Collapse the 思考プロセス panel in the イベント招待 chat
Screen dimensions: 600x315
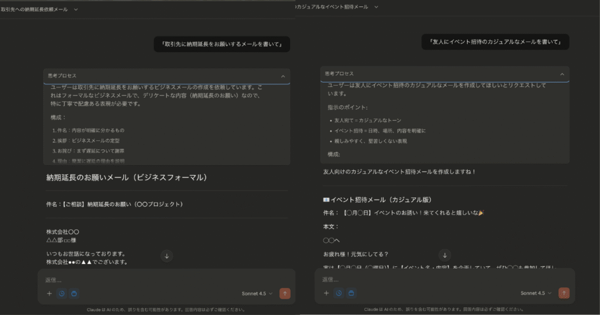tap(562, 74)
